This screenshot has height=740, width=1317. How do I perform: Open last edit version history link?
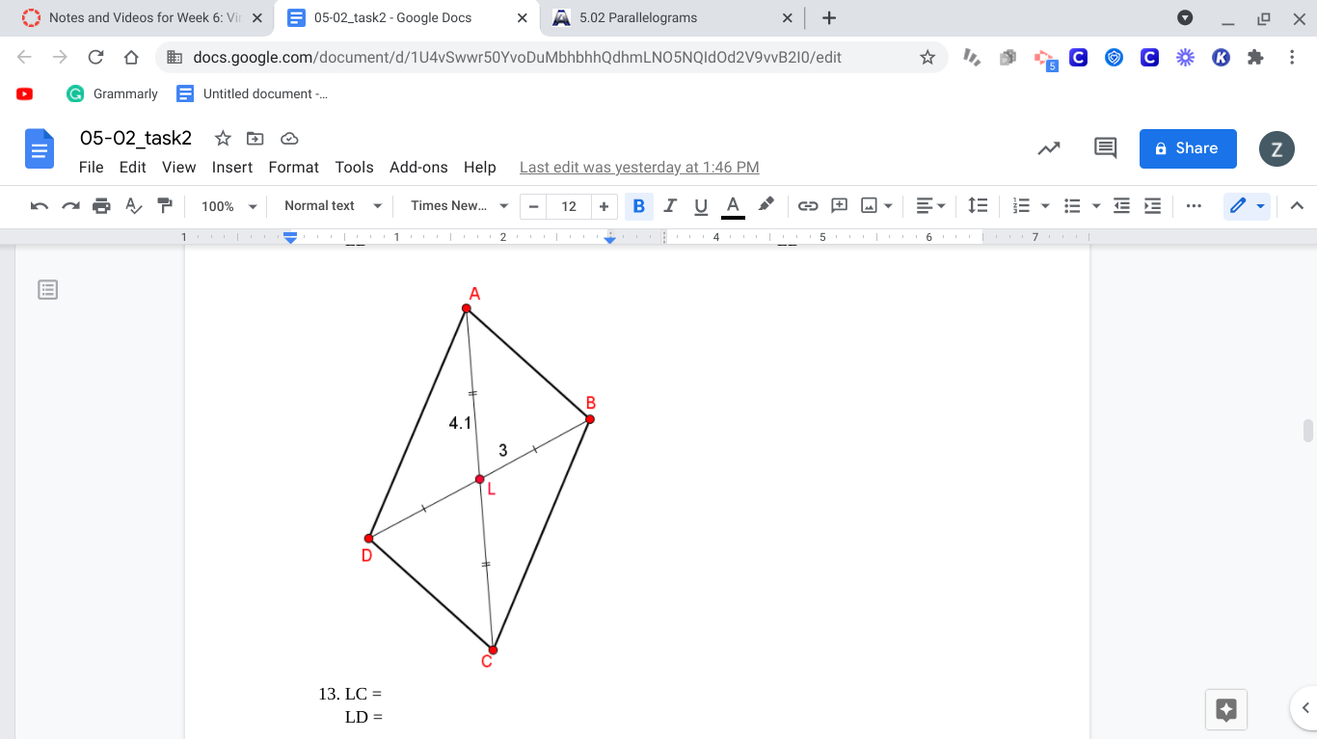[x=638, y=167]
